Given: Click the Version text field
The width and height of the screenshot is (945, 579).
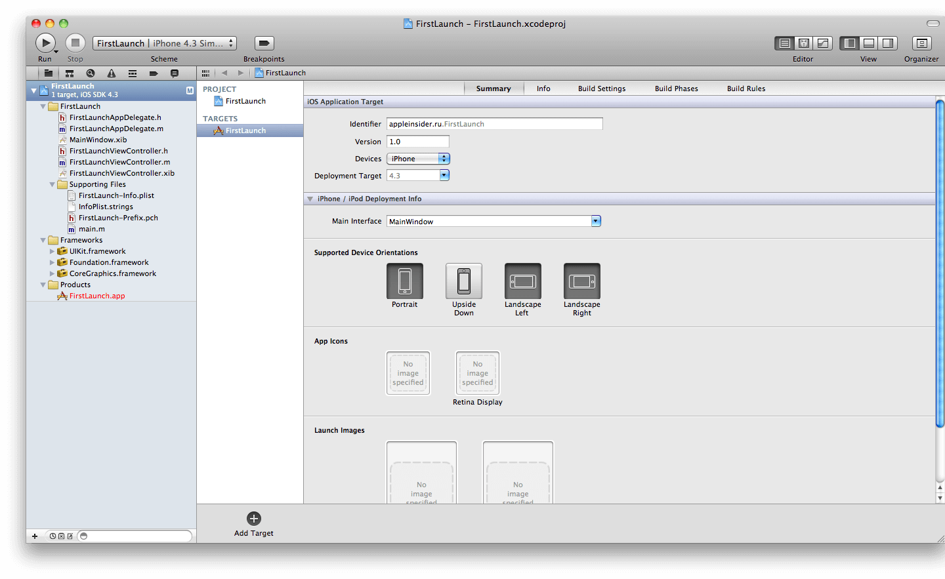Looking at the screenshot, I should 418,142.
